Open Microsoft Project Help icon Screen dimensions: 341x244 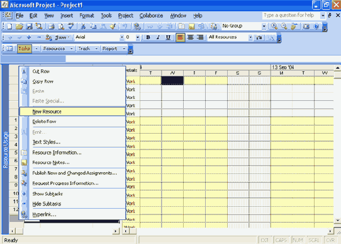click(x=316, y=26)
